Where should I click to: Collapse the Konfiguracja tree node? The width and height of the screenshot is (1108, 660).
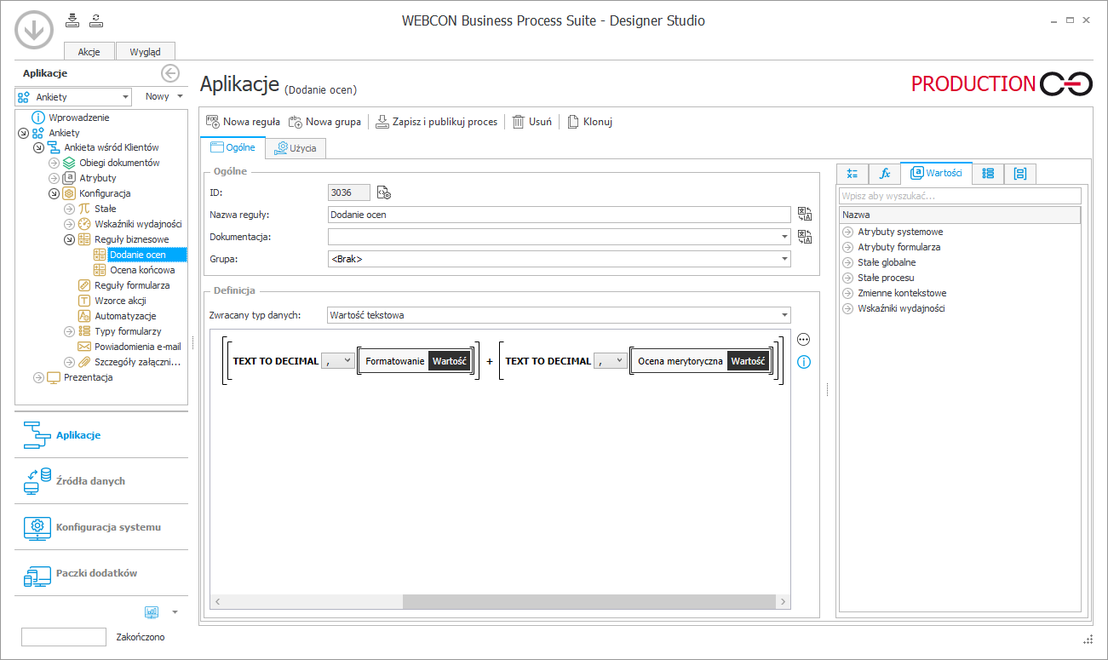tap(54, 193)
